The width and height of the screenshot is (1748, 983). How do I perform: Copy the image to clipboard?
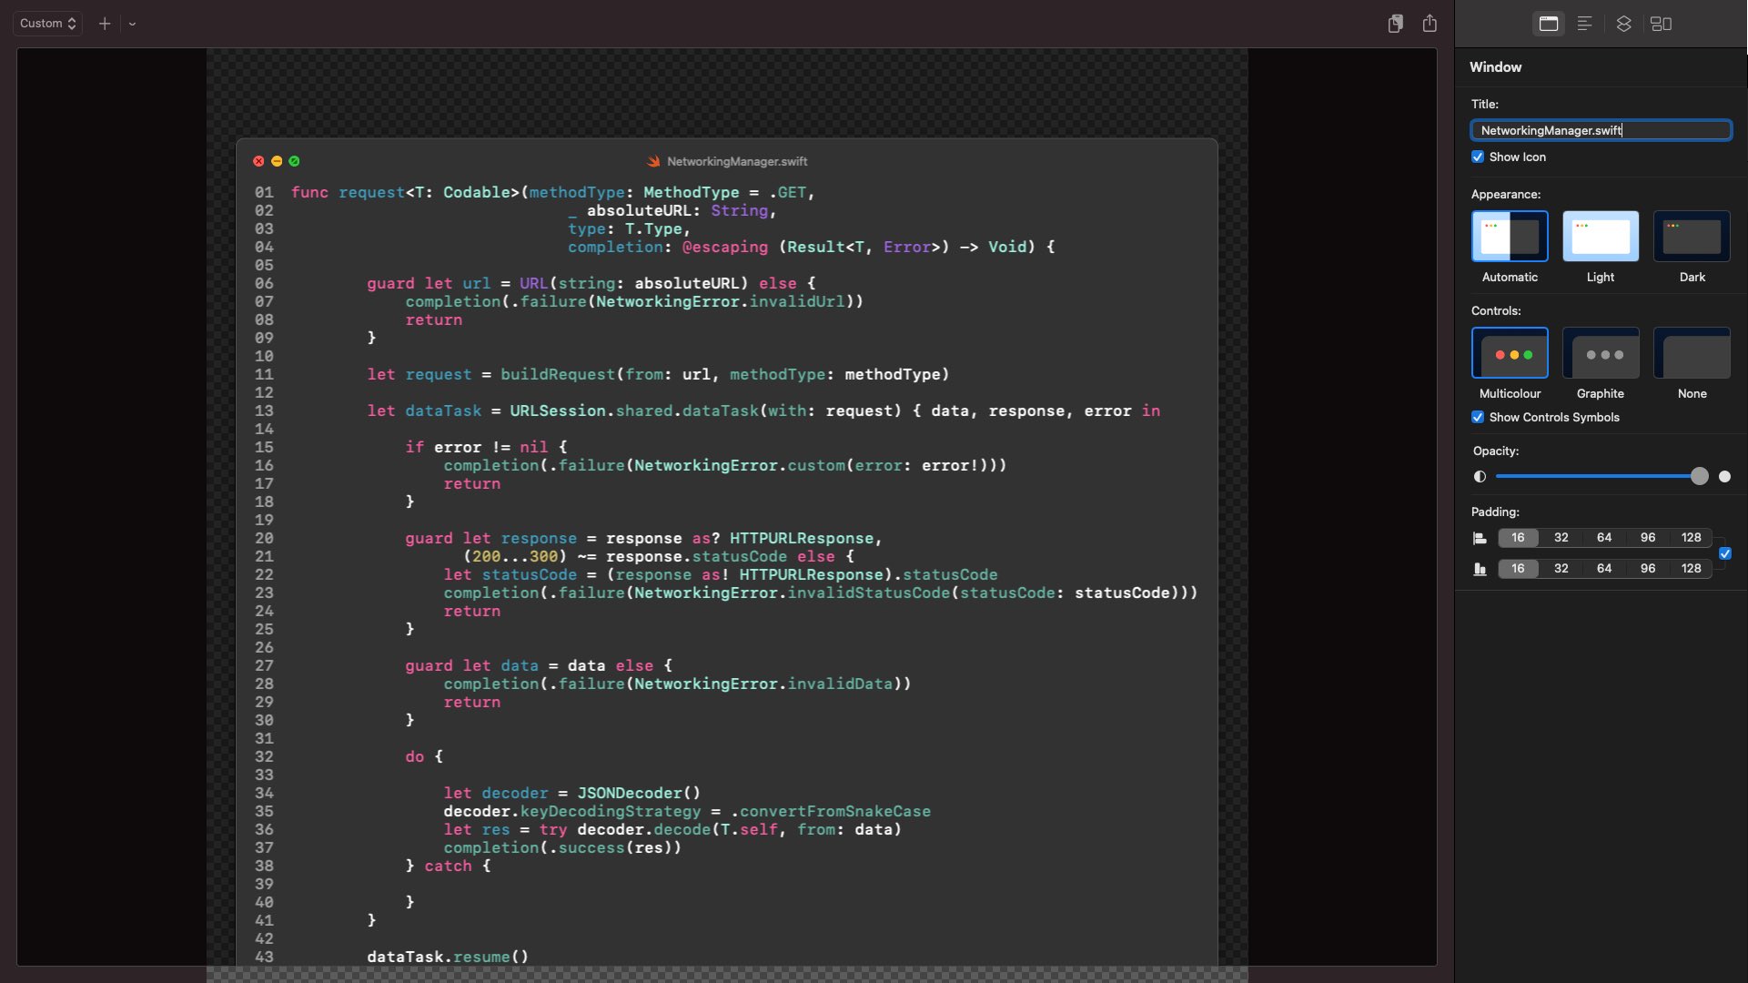[1394, 24]
